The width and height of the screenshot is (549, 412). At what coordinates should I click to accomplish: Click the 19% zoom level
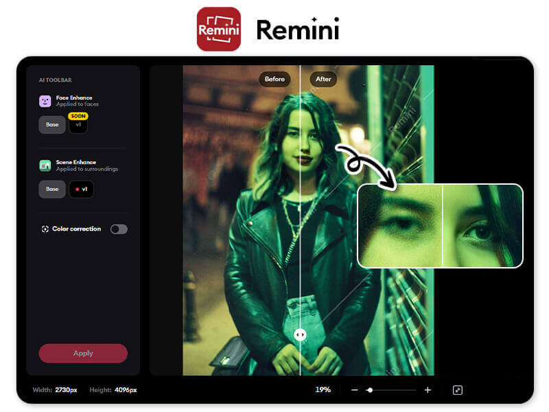[x=322, y=389]
